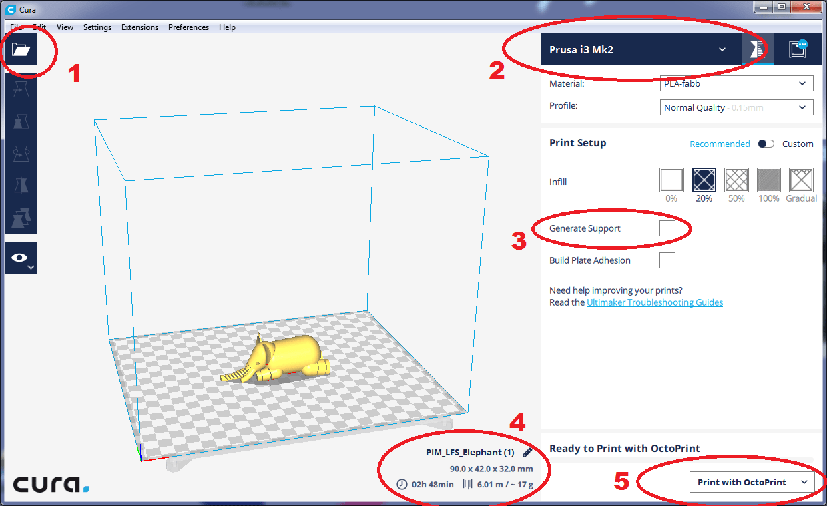Open the view mode eye menu

(x=21, y=258)
